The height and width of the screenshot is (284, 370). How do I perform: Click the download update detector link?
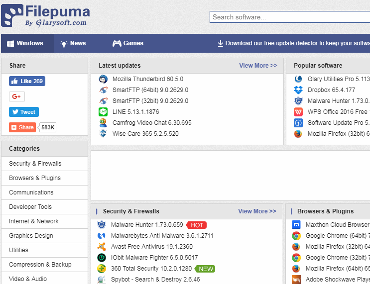pyautogui.click(x=293, y=43)
